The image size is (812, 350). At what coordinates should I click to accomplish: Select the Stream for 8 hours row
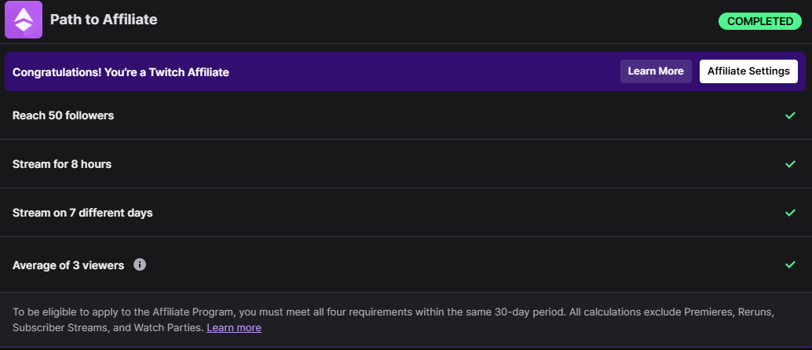(406, 164)
